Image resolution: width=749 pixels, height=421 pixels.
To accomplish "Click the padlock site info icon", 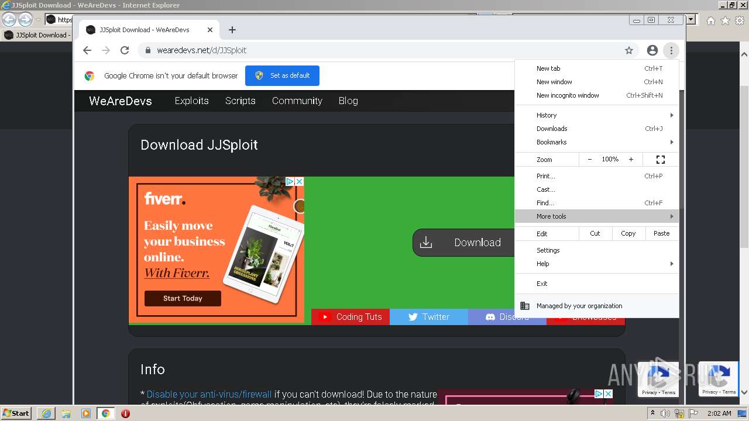I will (x=148, y=50).
